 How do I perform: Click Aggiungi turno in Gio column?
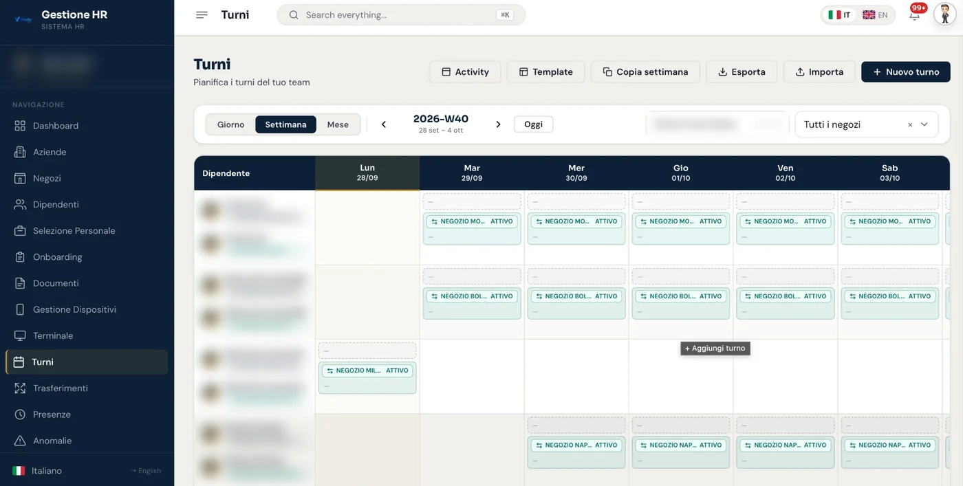[x=715, y=349]
